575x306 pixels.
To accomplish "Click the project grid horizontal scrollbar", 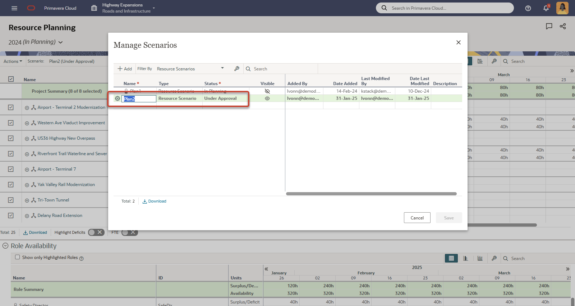I will click(x=502, y=225).
